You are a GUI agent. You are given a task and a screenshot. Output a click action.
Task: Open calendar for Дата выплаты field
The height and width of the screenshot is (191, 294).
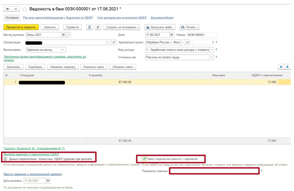pyautogui.click(x=48, y=181)
